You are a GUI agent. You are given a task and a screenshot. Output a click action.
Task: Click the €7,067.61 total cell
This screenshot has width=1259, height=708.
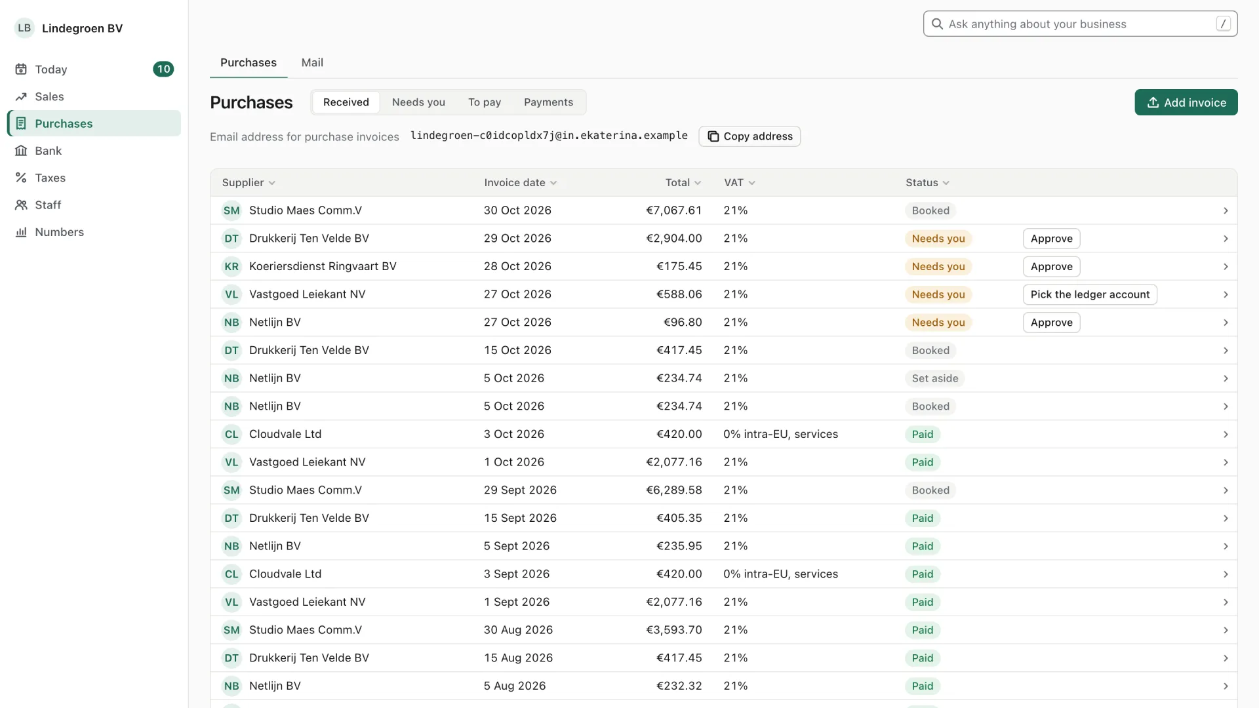tap(674, 210)
